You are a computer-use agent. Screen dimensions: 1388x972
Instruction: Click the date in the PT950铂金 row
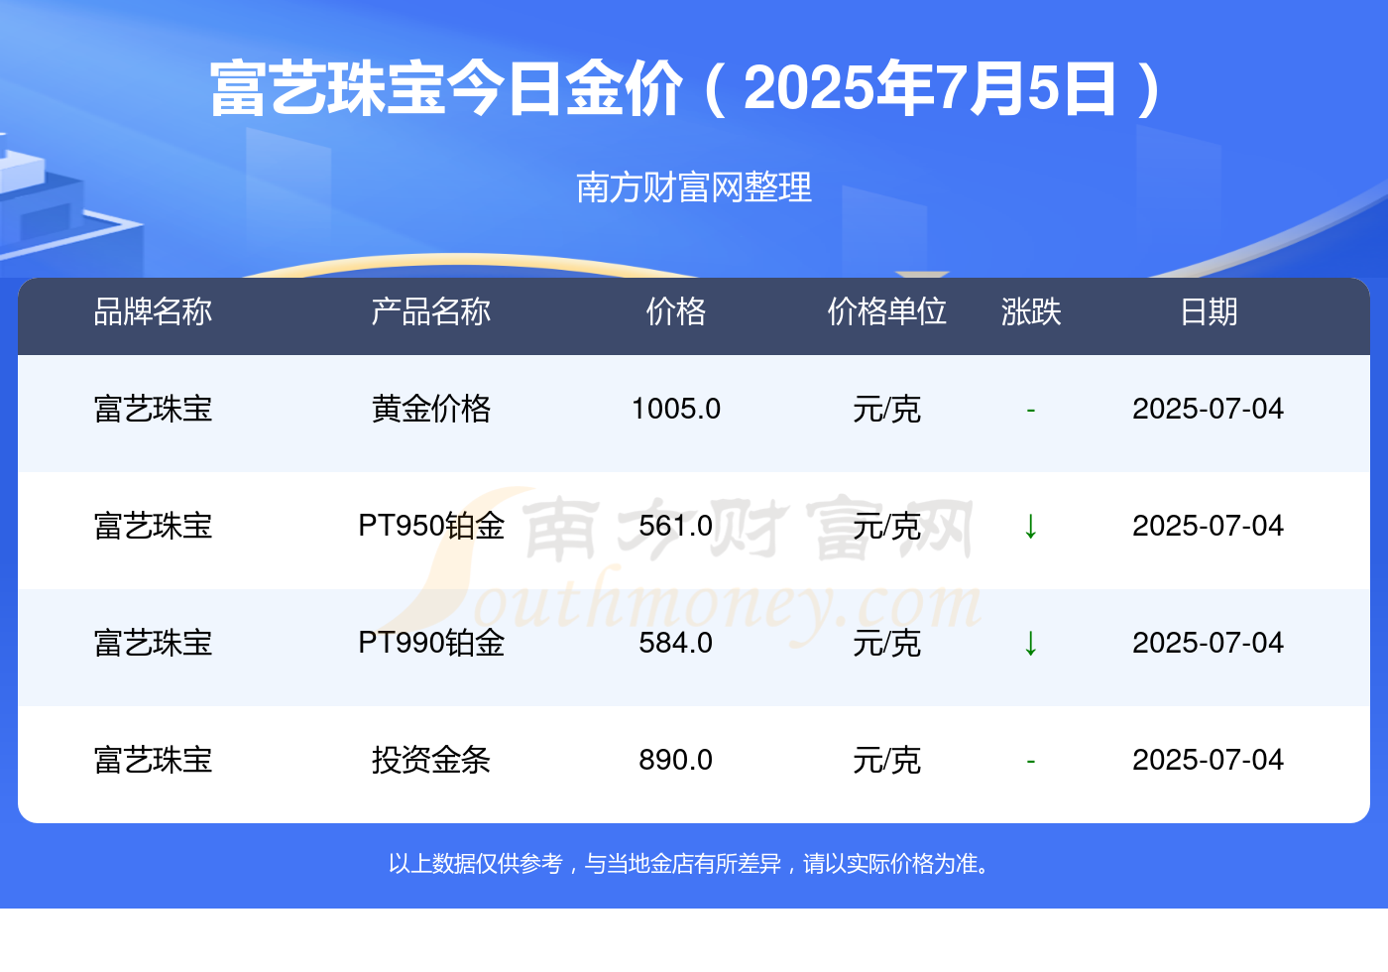point(1209,526)
